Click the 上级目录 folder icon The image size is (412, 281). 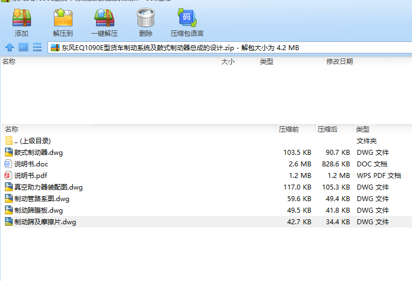[x=9, y=140]
